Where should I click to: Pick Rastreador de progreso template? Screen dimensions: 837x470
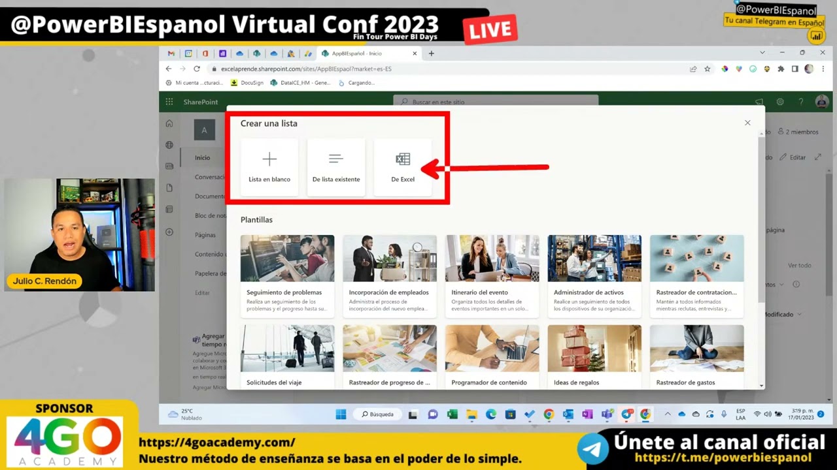point(390,357)
